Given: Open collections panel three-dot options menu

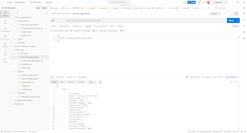Looking at the screenshot, I should click(46, 13).
